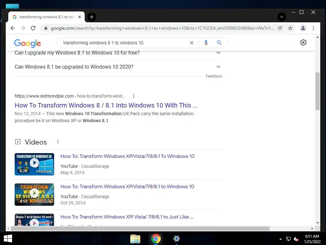
Task: Play preview of the May 9, 2015 video
Action: (x=34, y=164)
